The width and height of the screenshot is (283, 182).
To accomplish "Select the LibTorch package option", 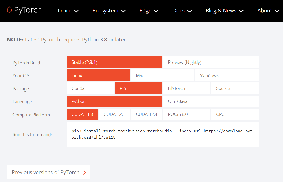I will [x=186, y=88].
